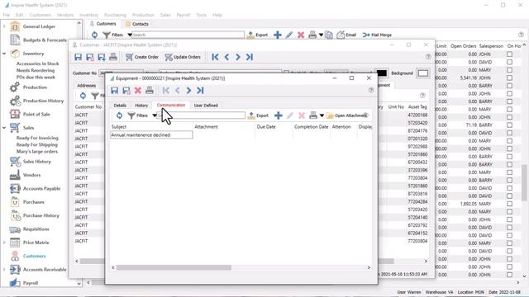Select the Communication tab
The image size is (529, 297).
pos(171,105)
